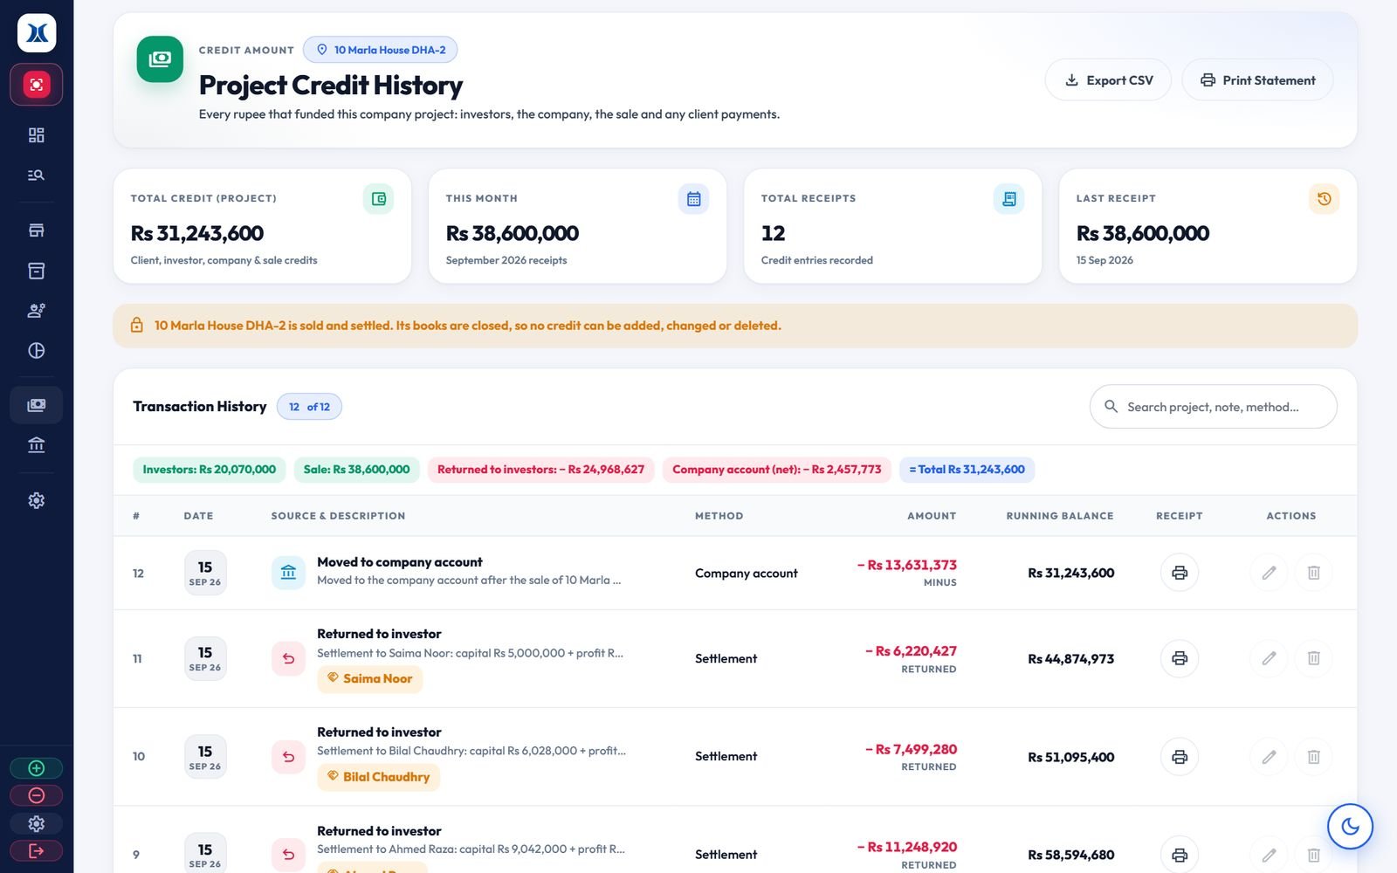Click the 10 Marla House DHA-2 project chip

[381, 50]
